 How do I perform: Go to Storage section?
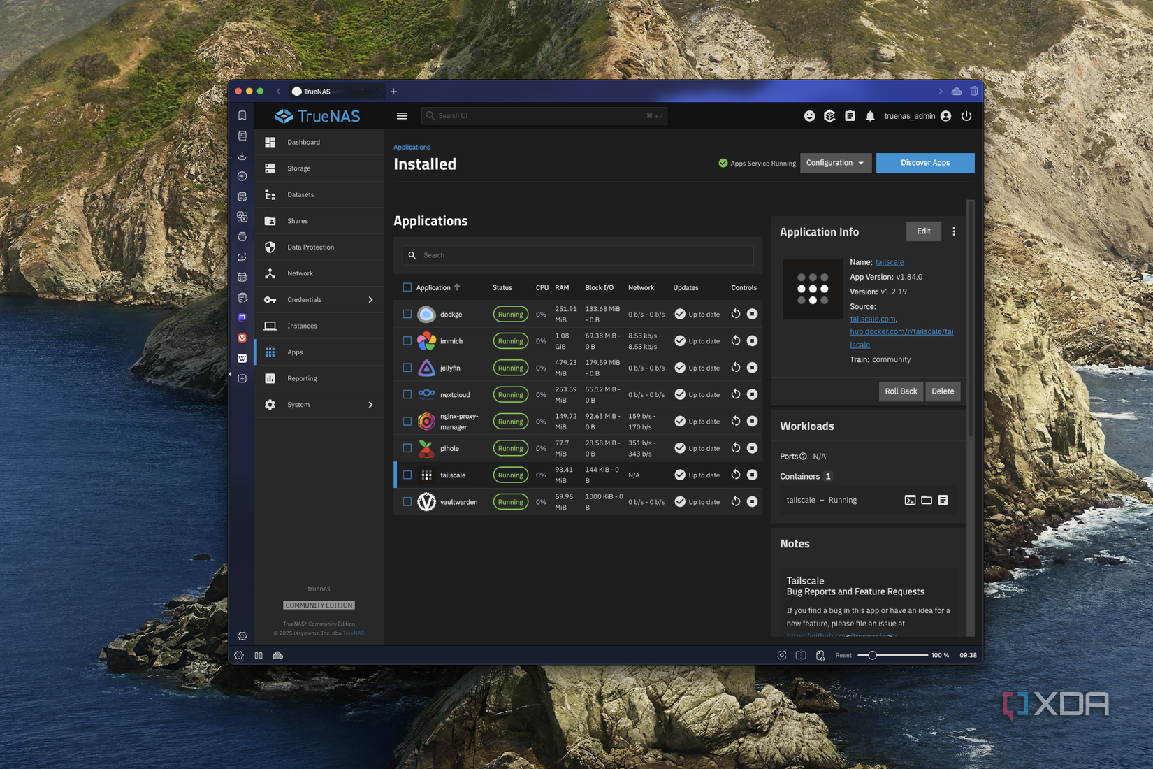coord(319,168)
